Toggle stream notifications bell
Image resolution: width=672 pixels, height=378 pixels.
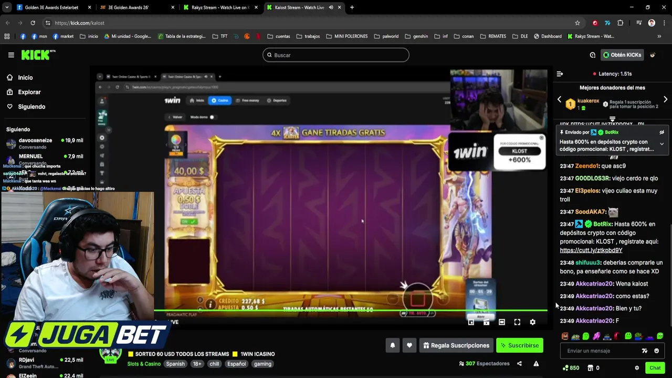click(392, 345)
